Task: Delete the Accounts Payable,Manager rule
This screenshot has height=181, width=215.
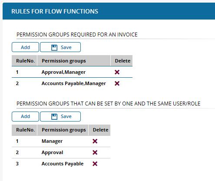Action: tap(117, 83)
